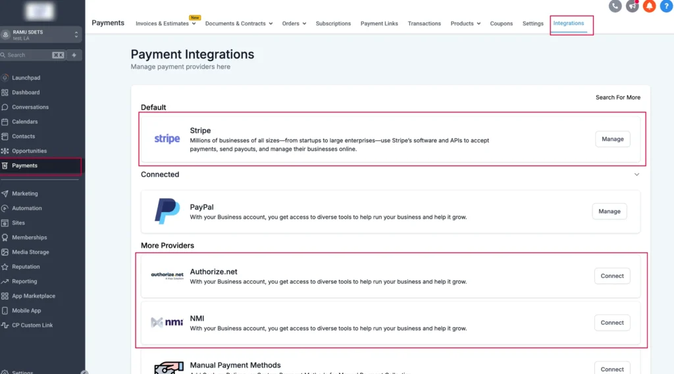This screenshot has width=674, height=374.
Task: Click the quick add lightning button
Action: (x=74, y=55)
